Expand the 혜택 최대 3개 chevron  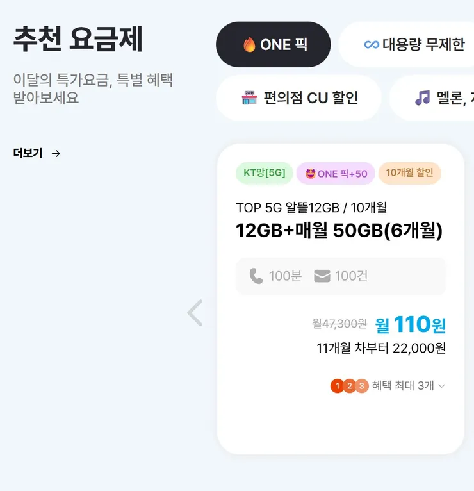point(441,386)
